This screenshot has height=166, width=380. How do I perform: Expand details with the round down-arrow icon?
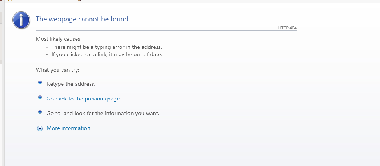click(x=40, y=128)
